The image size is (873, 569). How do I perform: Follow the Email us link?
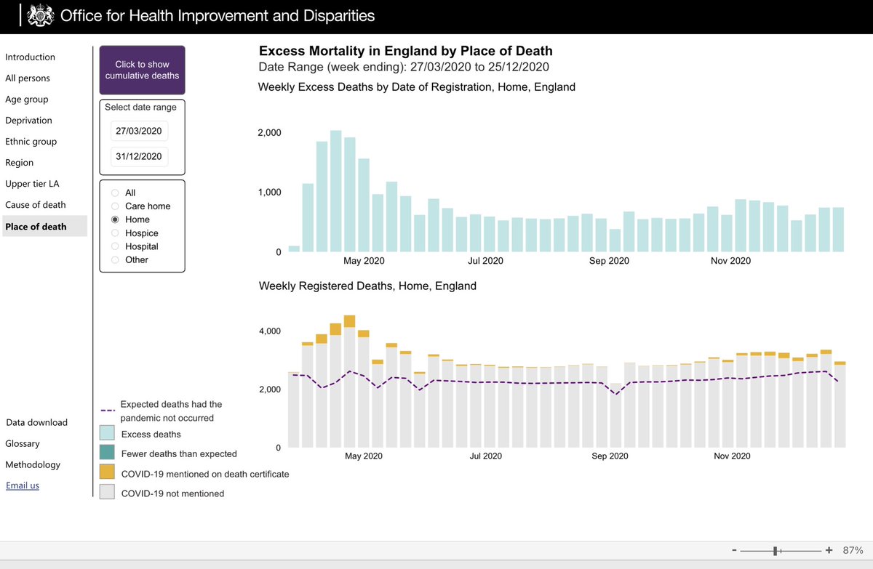click(23, 485)
